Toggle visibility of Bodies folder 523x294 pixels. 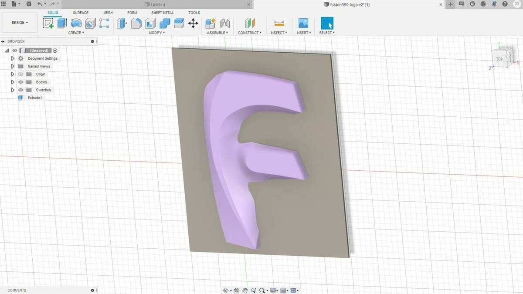[20, 82]
